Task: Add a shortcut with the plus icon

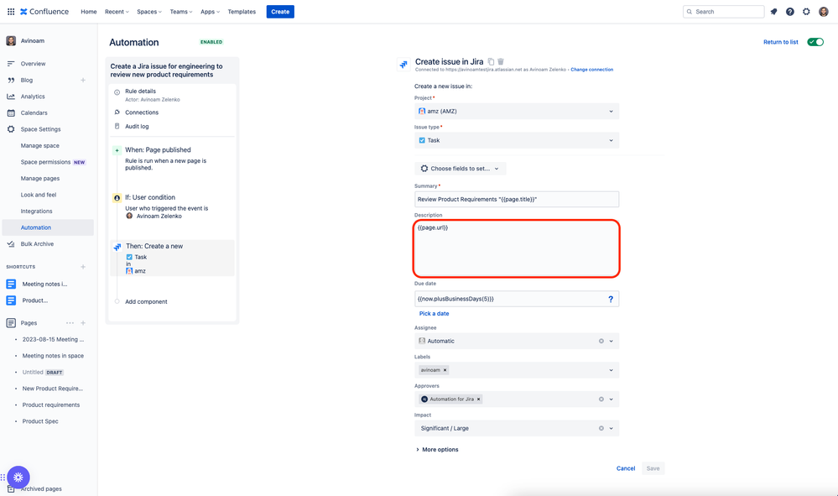Action: click(x=83, y=267)
